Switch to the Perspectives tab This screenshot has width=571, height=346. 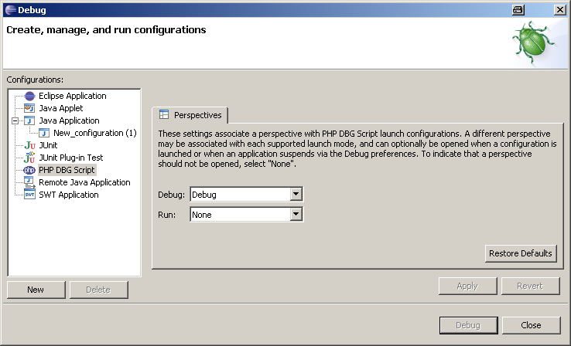190,115
